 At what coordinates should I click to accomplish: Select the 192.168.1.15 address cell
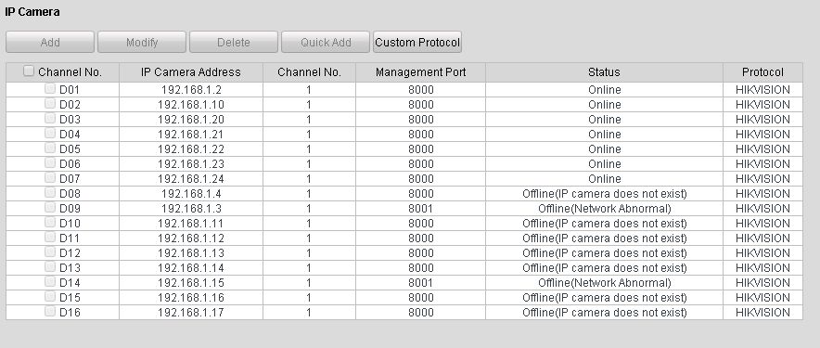191,283
